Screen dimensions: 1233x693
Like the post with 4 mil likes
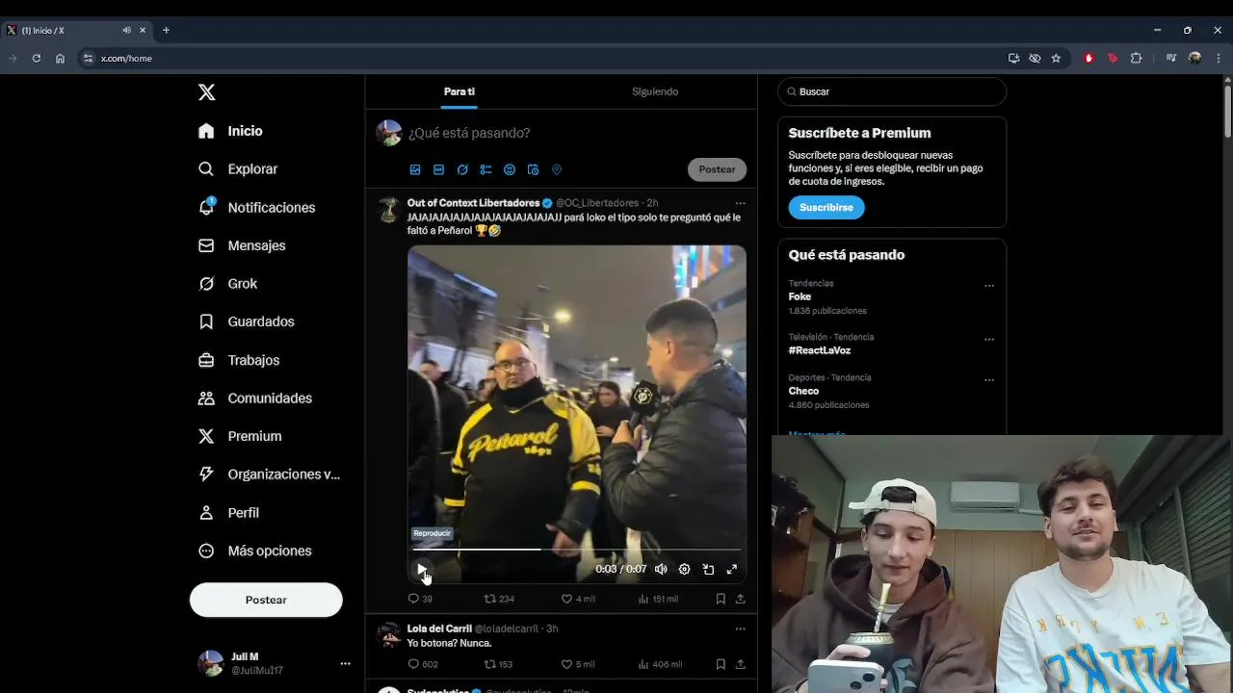click(578, 599)
